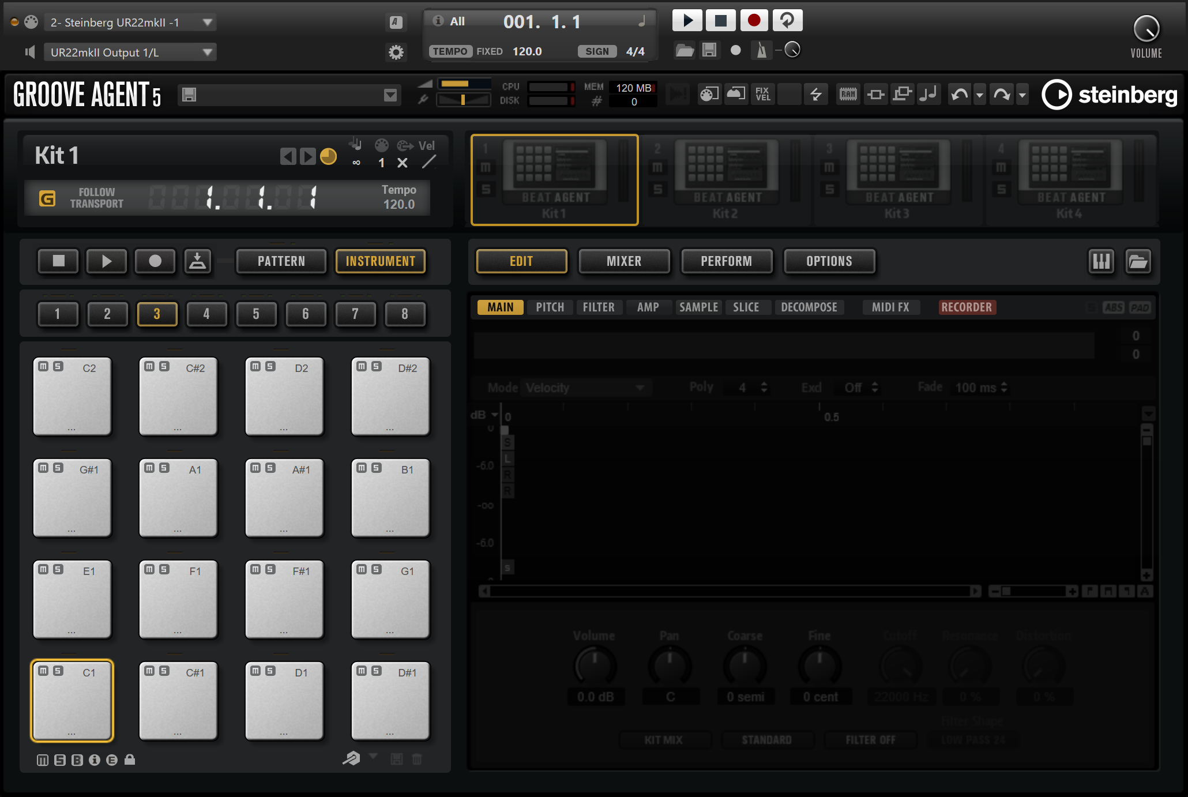This screenshot has height=797, width=1188.
Task: Click the standalone record button
Action: 754,21
